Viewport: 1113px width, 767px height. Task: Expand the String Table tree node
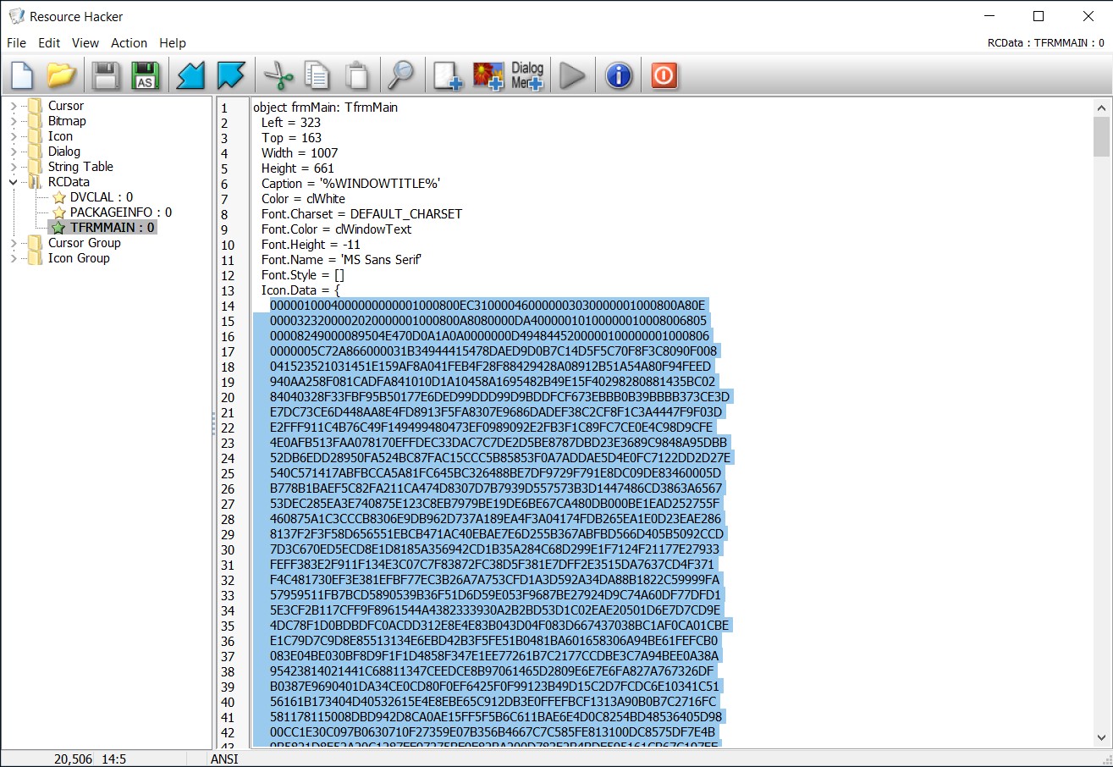click(14, 167)
